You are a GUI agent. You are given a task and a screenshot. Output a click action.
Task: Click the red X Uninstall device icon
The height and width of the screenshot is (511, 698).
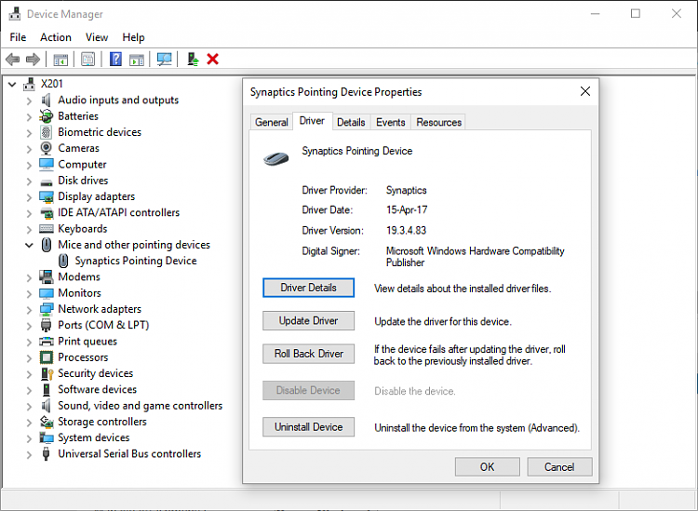pyautogui.click(x=213, y=60)
